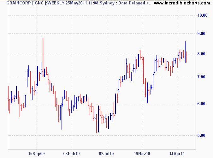Click the tallest red bar near 15Sep09

[43, 57]
